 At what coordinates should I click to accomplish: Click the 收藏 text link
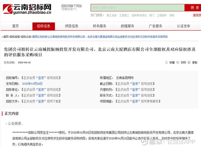[172, 62]
